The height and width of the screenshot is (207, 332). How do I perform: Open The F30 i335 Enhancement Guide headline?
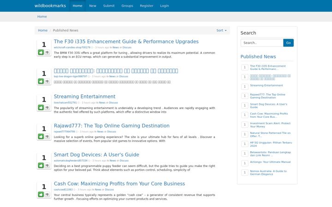click(126, 41)
